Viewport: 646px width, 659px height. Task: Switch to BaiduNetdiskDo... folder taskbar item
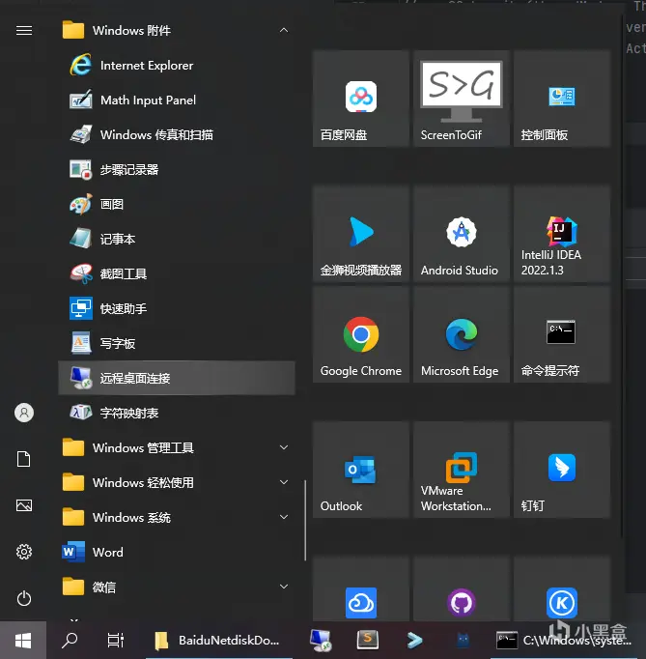(219, 641)
